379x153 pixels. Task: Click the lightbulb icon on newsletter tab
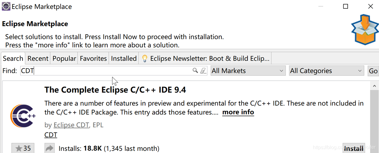144,59
